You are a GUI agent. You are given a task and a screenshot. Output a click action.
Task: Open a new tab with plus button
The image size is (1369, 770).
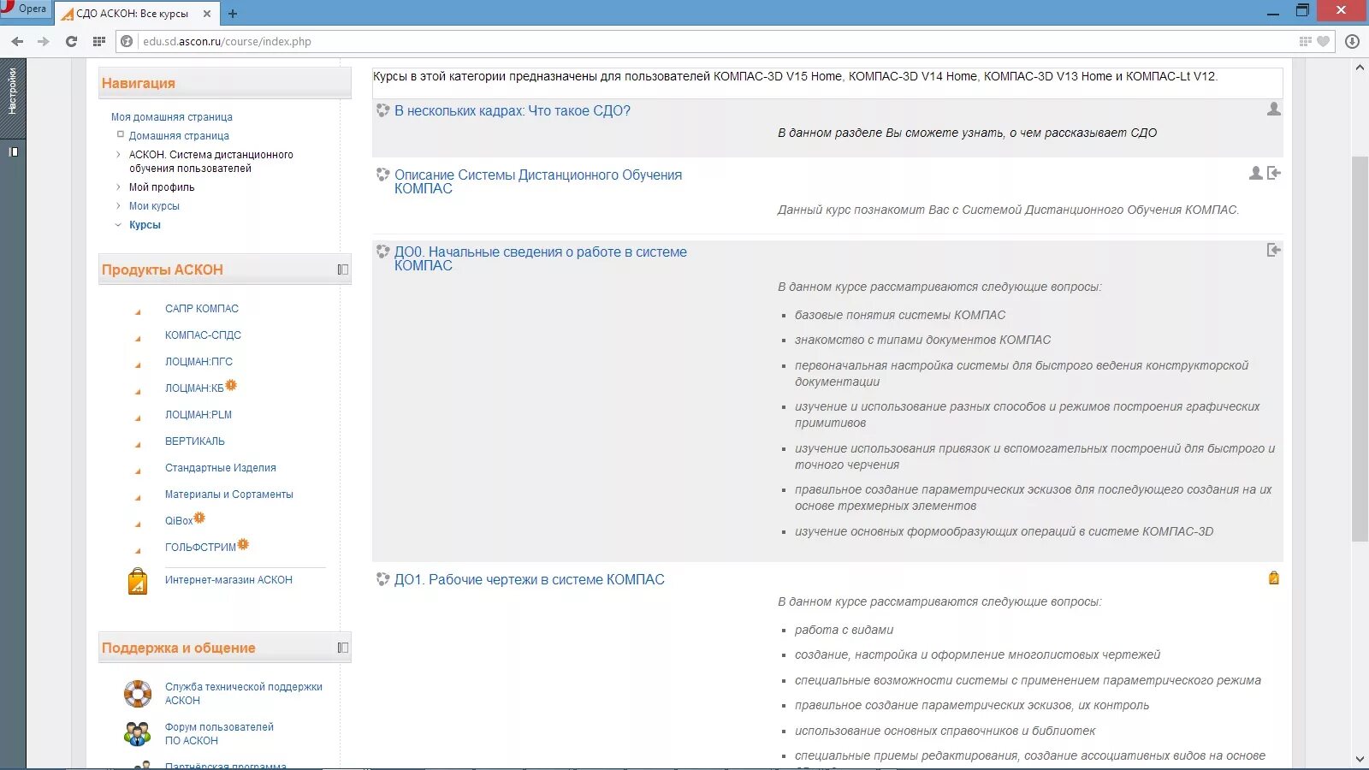tap(233, 14)
